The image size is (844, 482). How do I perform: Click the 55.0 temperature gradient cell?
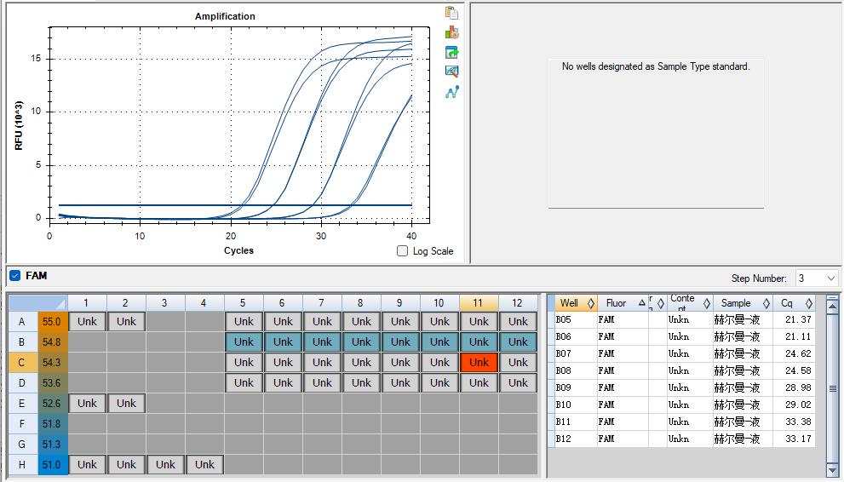point(53,322)
